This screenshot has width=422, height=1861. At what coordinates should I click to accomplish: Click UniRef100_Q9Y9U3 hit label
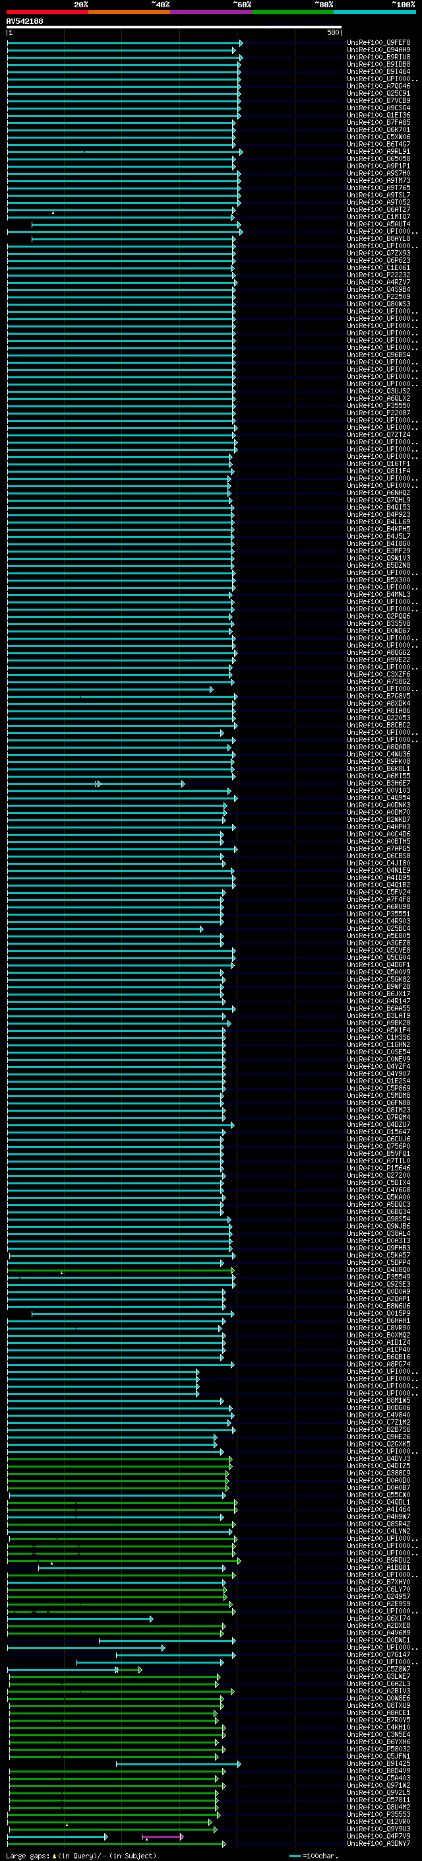pyautogui.click(x=378, y=1829)
